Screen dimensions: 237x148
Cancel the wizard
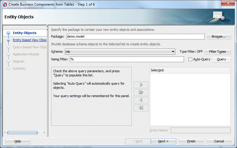tap(219, 141)
